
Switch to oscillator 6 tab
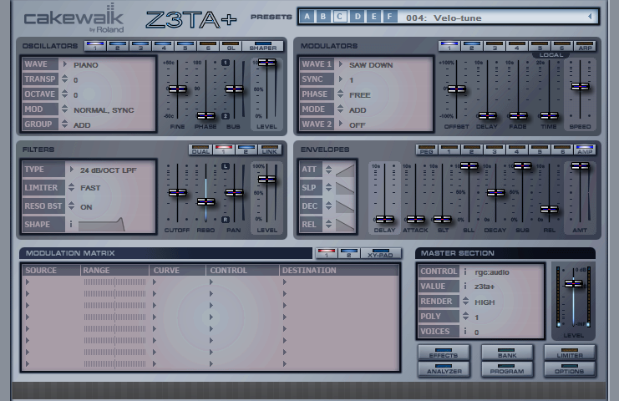click(x=208, y=46)
